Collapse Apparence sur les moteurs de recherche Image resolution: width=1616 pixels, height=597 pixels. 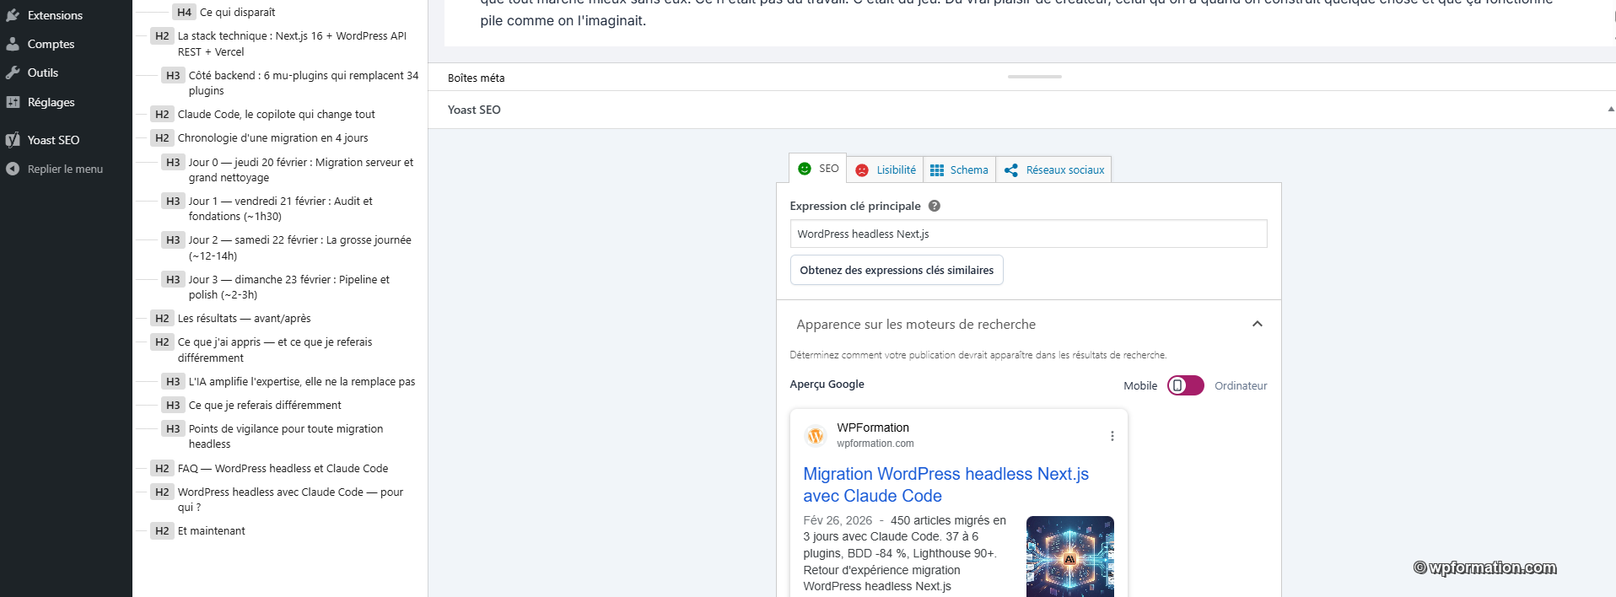click(x=1028, y=324)
